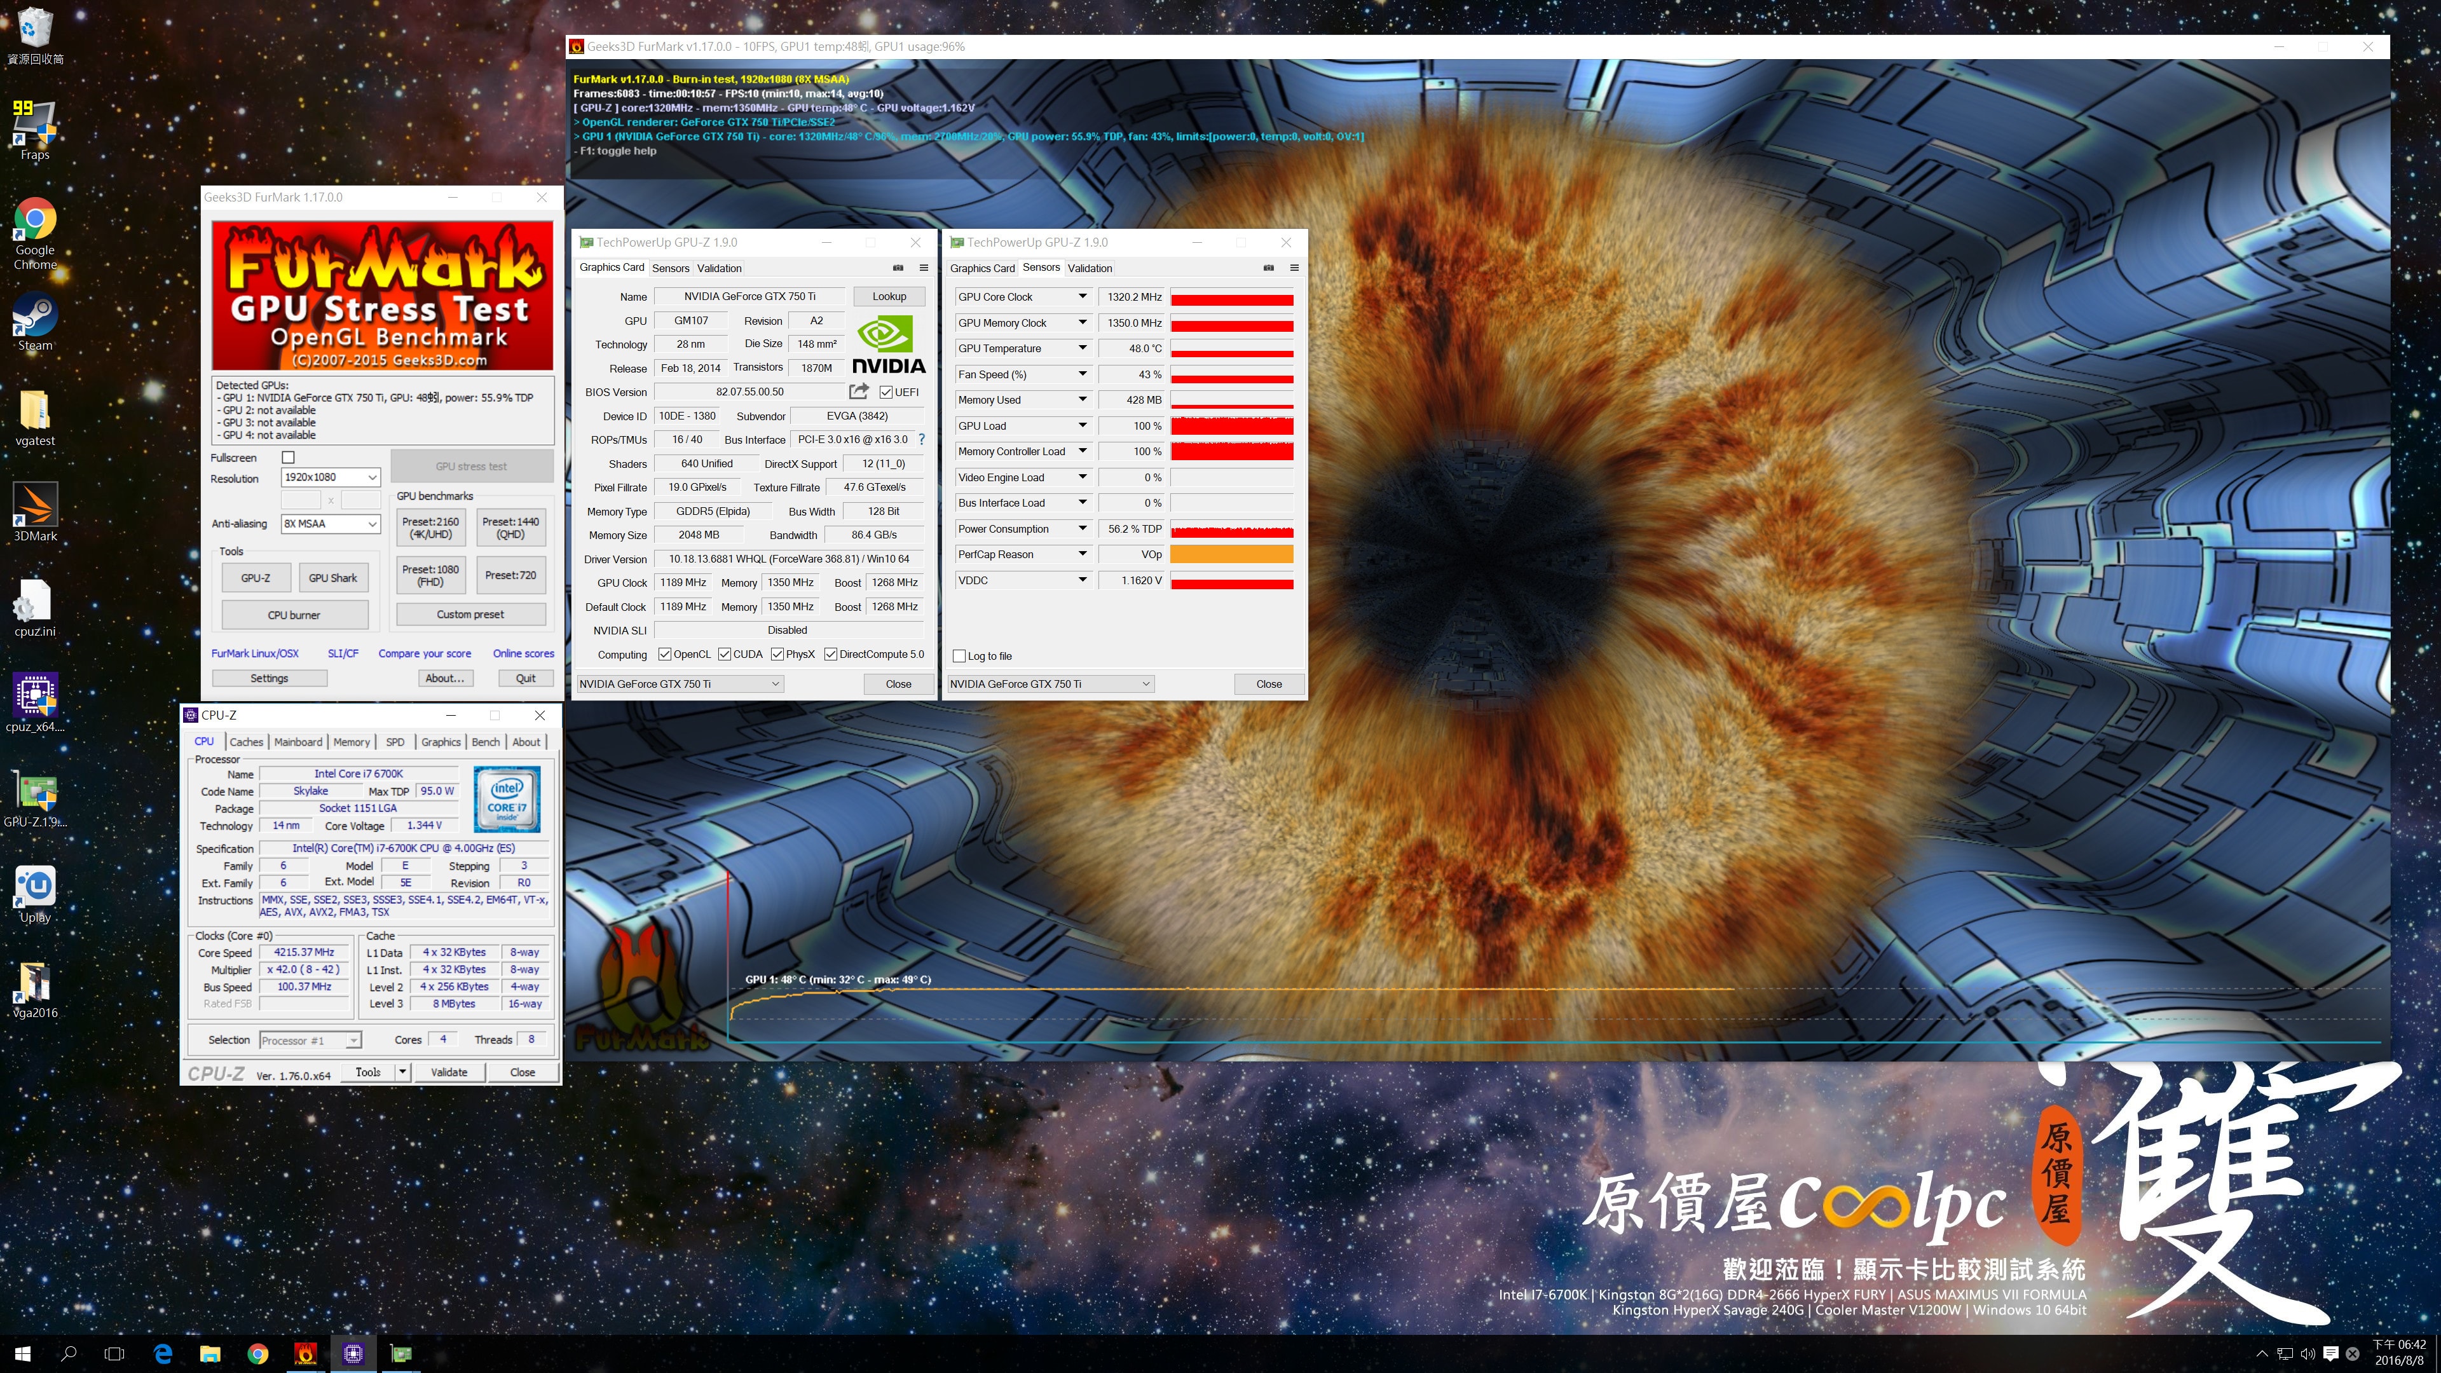Open the cpuz.ini file icon
The width and height of the screenshot is (2441, 1373).
35,608
